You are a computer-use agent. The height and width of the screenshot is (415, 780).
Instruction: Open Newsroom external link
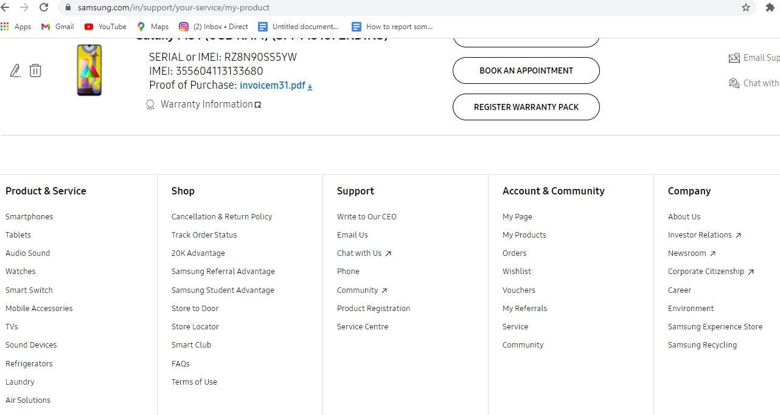click(x=692, y=253)
